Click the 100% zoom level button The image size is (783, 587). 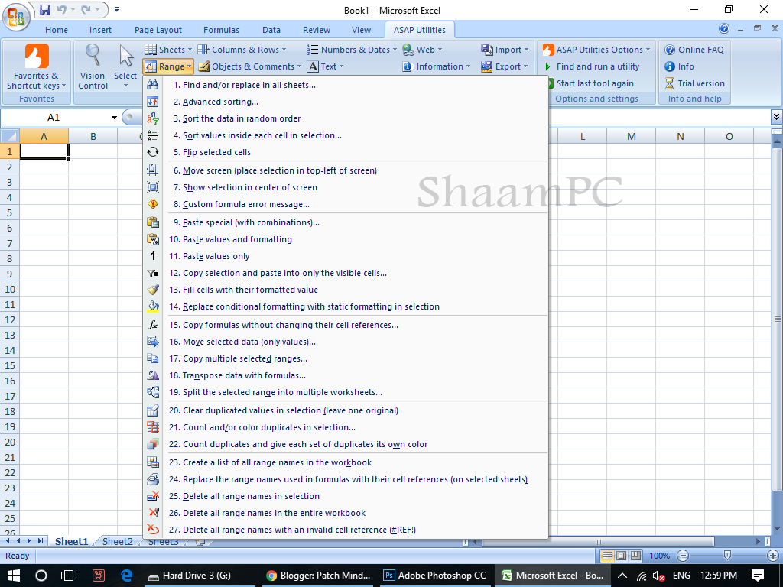[x=660, y=556]
